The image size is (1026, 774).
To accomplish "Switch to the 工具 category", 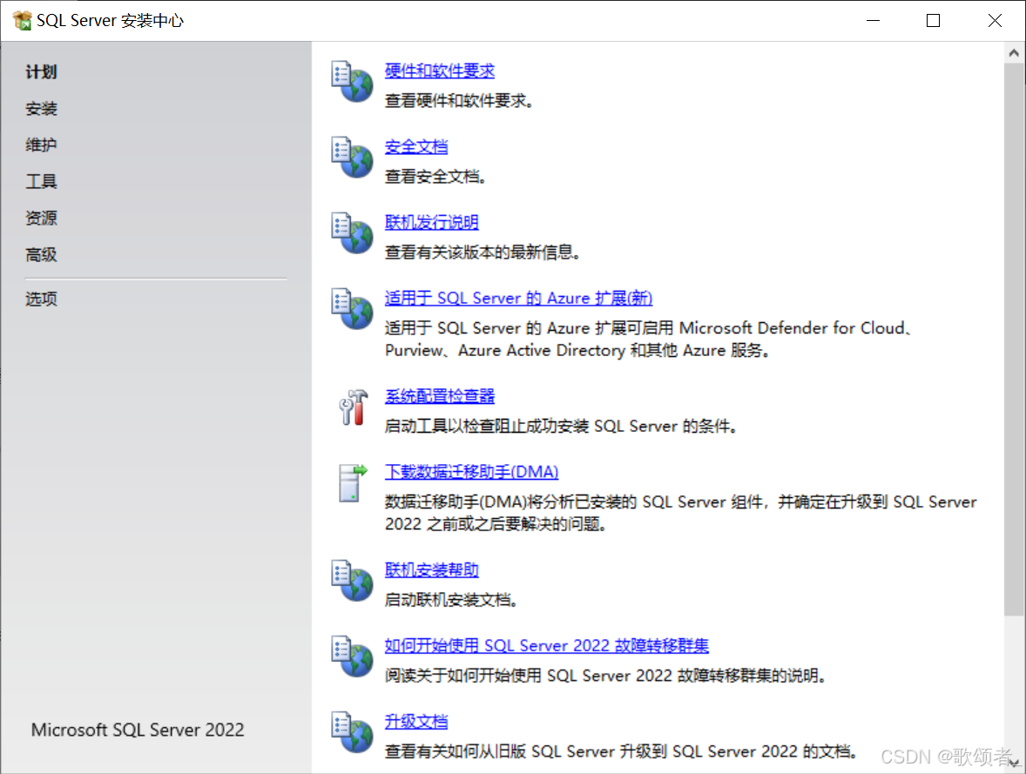I will click(41, 181).
